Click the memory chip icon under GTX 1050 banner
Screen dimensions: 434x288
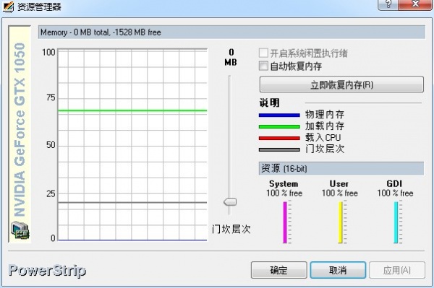[20, 230]
